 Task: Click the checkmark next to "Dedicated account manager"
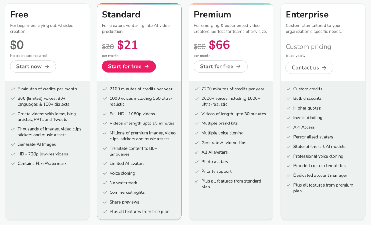coord(288,175)
